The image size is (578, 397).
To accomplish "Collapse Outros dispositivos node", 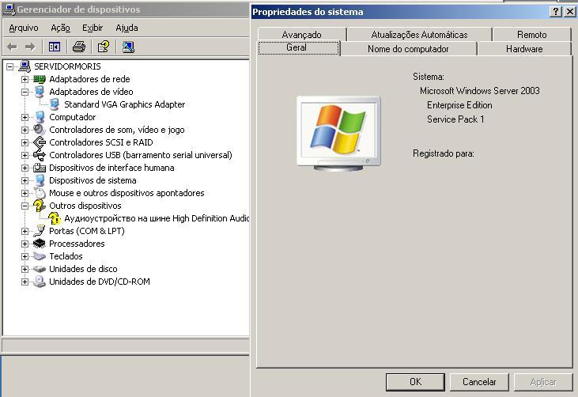I will (x=25, y=206).
